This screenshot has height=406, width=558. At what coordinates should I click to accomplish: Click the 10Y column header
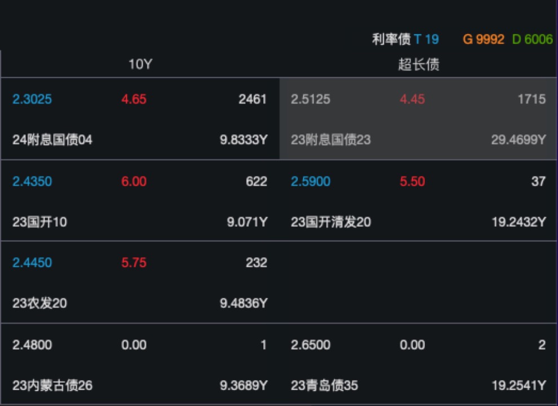pos(140,64)
